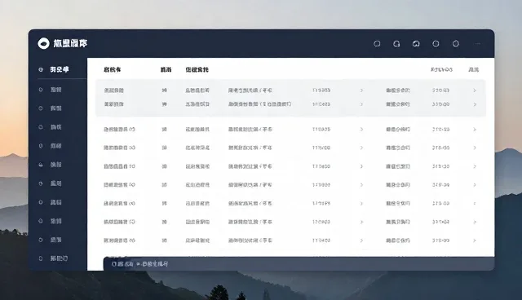522x300 pixels.
Task: Click the app logo in the header
Action: [x=43, y=43]
